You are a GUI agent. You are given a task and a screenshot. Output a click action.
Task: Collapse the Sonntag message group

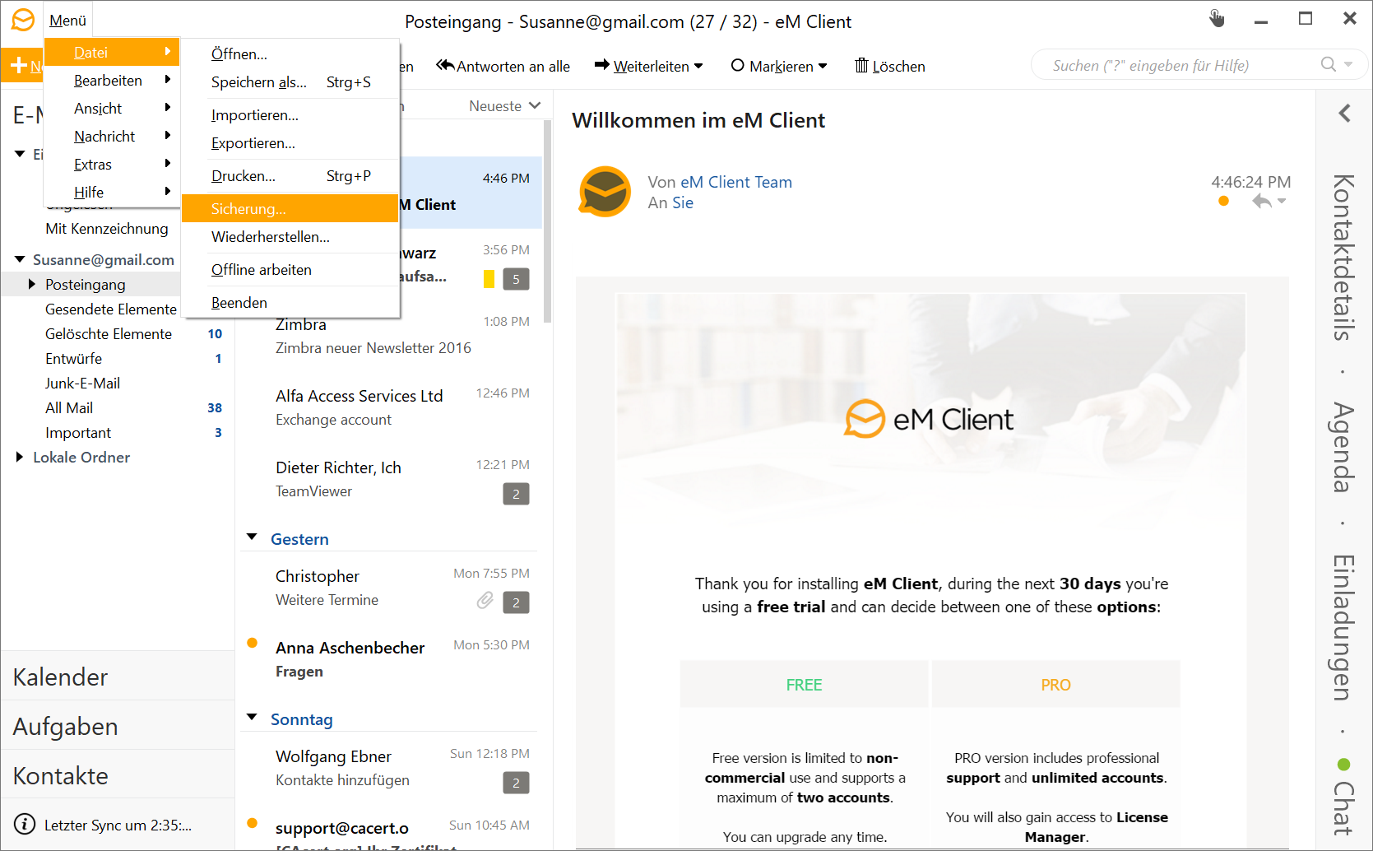click(x=252, y=718)
